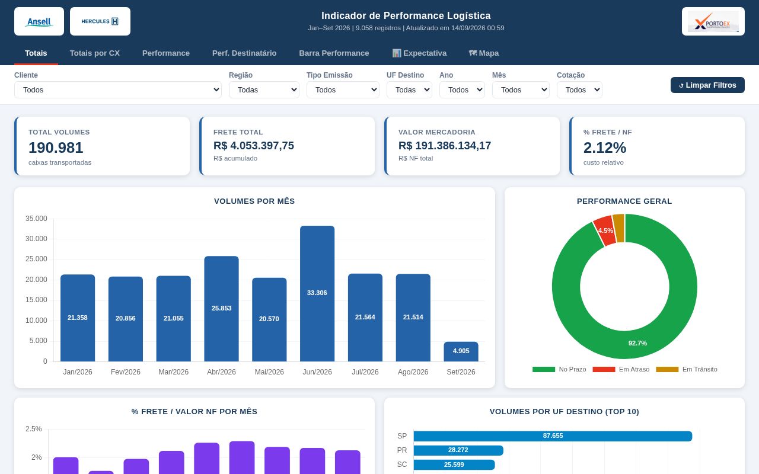Click the % Frete / NF value 2.12%
Viewport: 759px width, 474px height.
[x=605, y=148]
